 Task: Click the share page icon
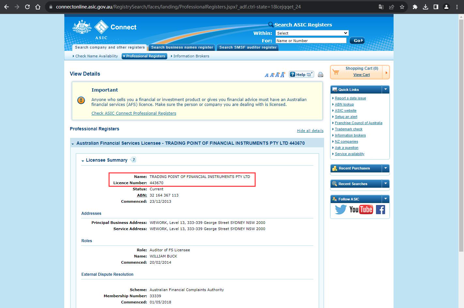pyautogui.click(x=392, y=7)
